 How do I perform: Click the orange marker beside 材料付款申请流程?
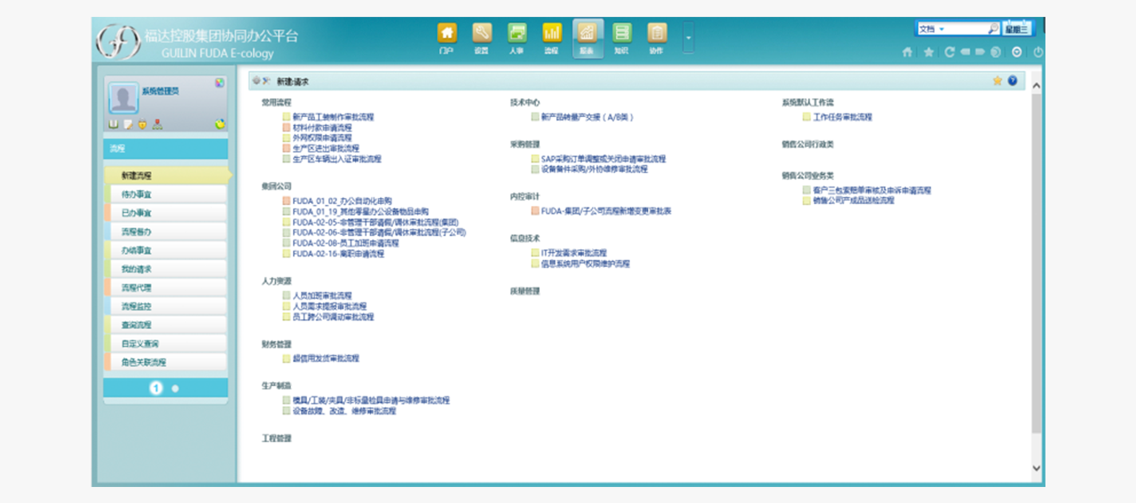coord(287,128)
